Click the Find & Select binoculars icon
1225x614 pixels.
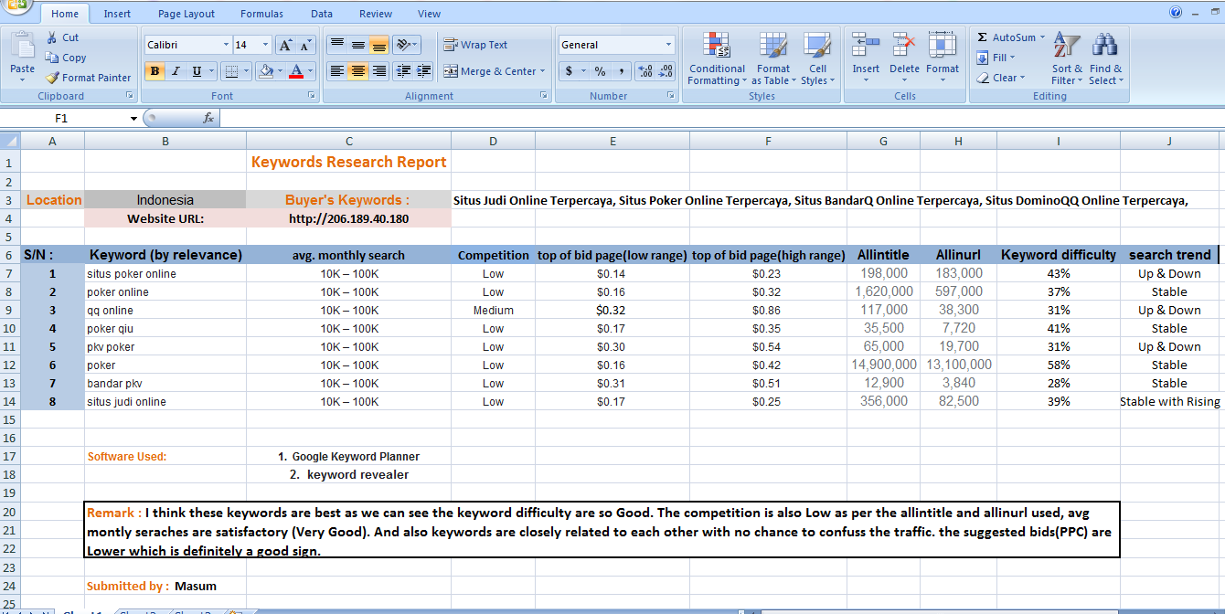(1105, 45)
